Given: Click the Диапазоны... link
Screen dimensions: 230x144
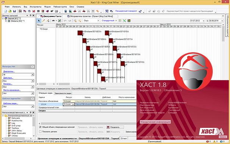Looking at the screenshot, I should (x=9, y=71).
